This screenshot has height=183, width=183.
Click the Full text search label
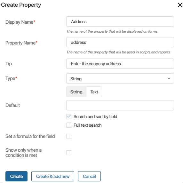coord(88,125)
